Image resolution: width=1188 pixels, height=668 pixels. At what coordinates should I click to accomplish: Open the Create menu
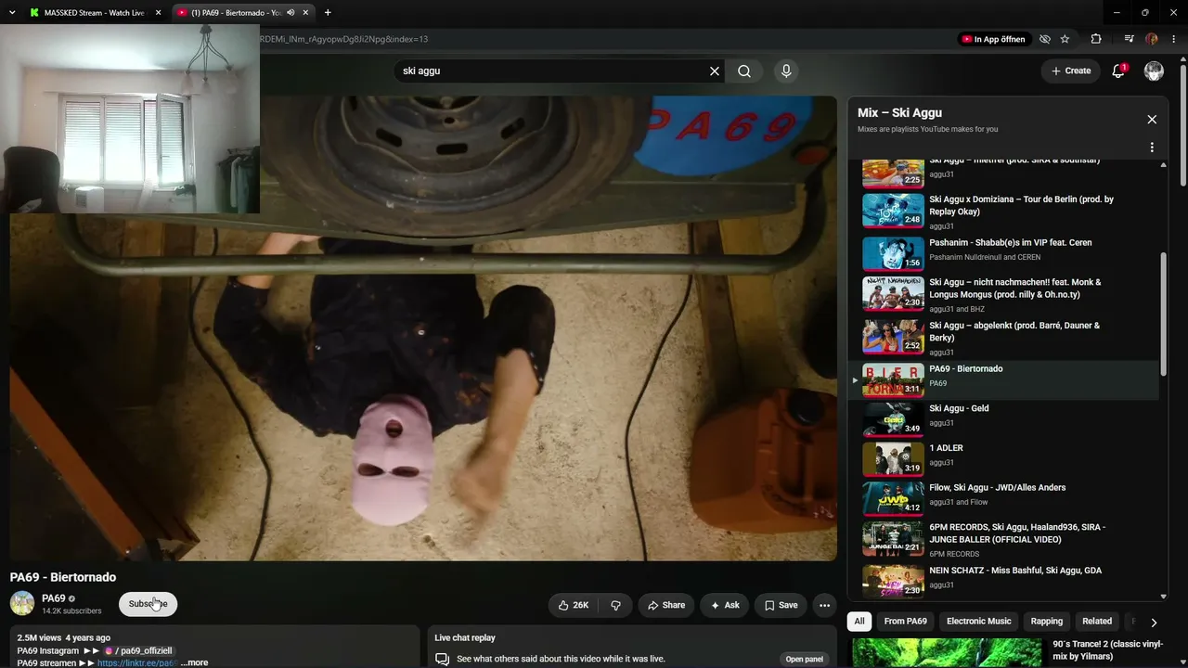pyautogui.click(x=1071, y=71)
